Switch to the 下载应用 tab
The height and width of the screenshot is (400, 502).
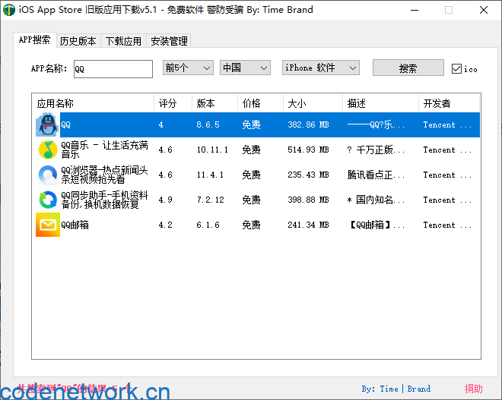tap(123, 41)
